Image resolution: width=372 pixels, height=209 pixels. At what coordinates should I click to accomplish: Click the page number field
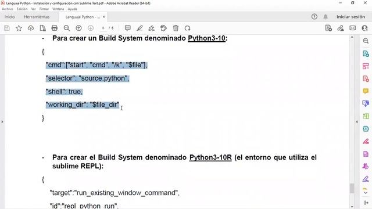click(x=103, y=28)
